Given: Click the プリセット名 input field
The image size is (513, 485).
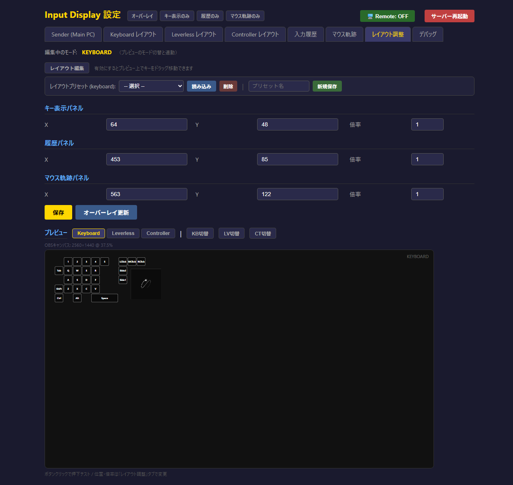Looking at the screenshot, I should click(x=279, y=86).
